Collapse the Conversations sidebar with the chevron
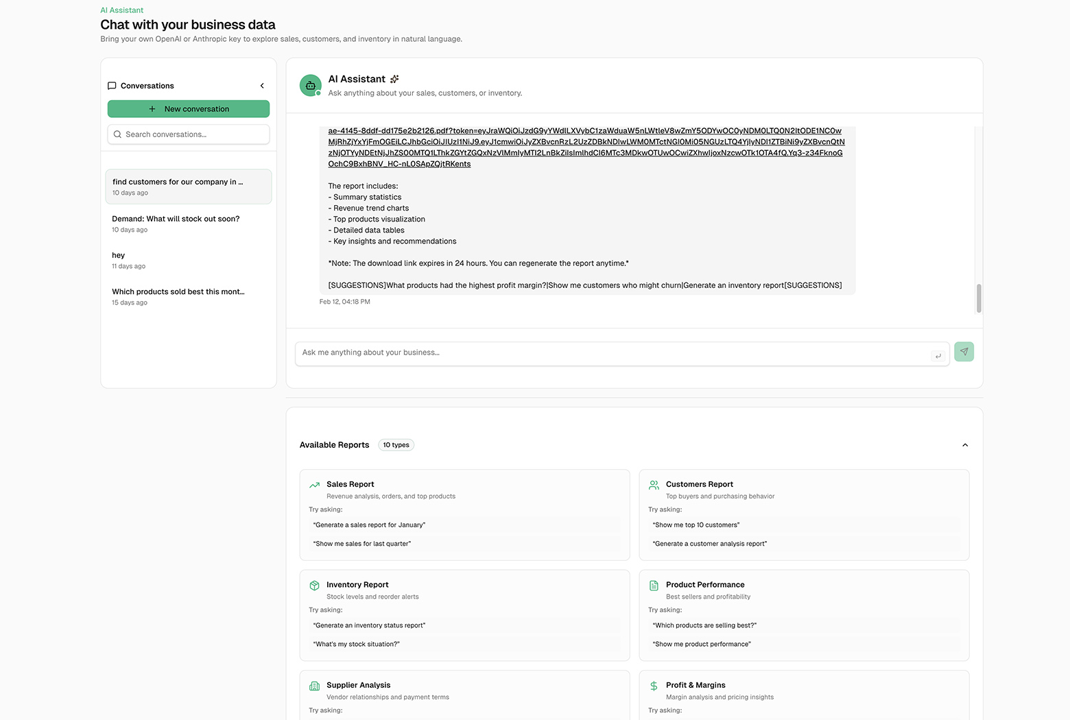Screen dimensions: 1070x720 click(x=261, y=86)
